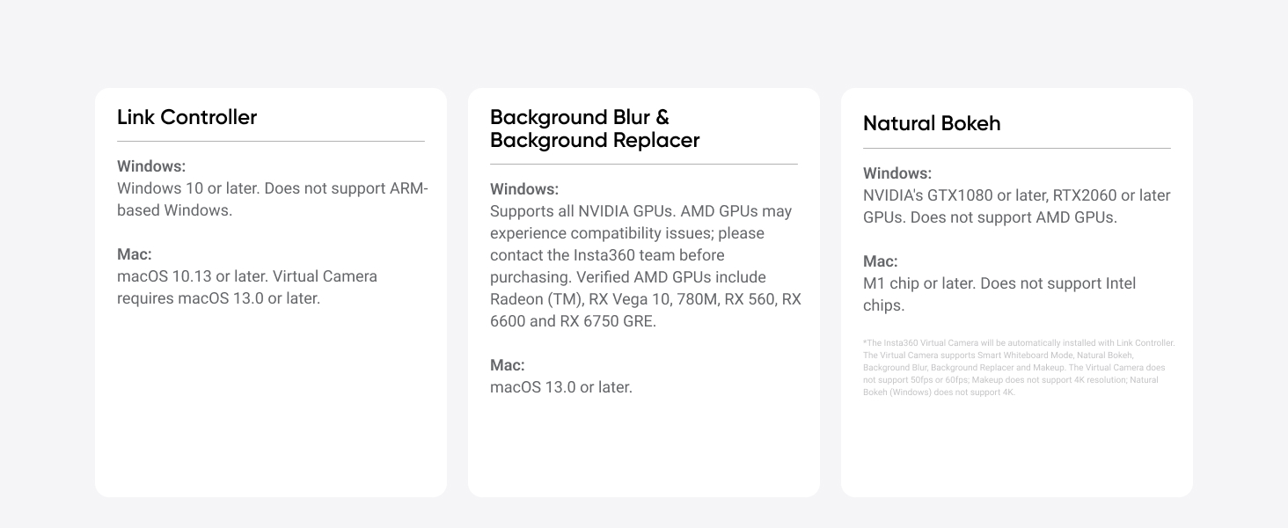This screenshot has height=528, width=1288.
Task: Click 'Supports all NVIDIA GPUs' paragraph
Action: click(x=646, y=266)
